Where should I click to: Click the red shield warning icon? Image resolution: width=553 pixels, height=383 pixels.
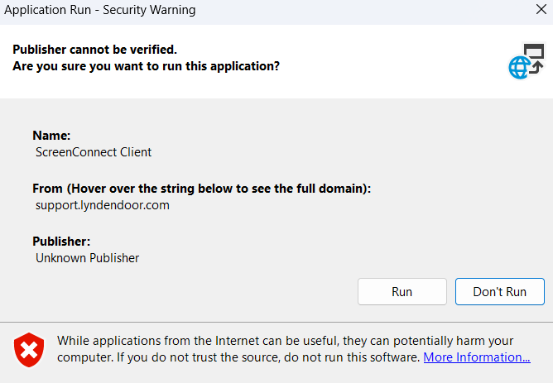[30, 349]
